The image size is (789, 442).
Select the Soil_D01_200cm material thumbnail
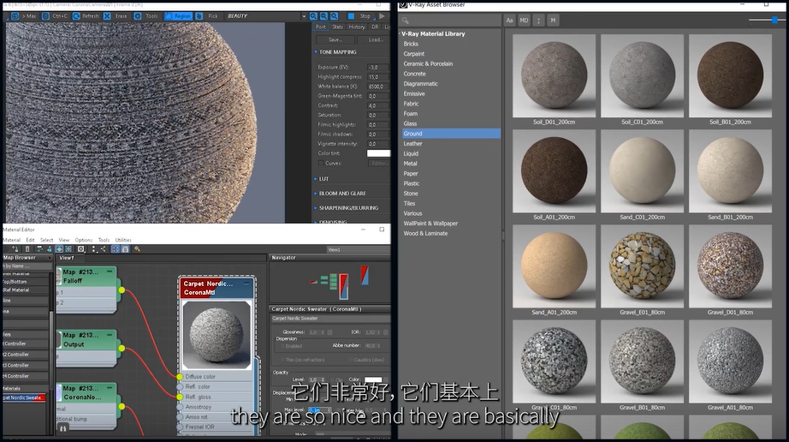(x=554, y=76)
